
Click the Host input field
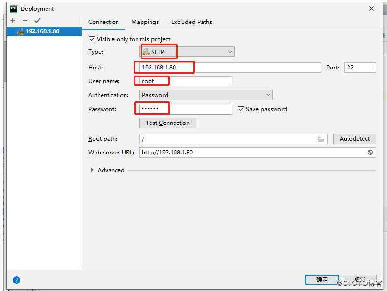230,68
